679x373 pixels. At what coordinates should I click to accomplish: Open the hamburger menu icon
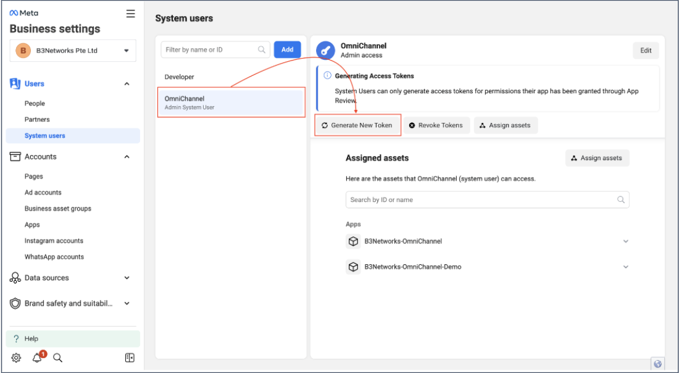pyautogui.click(x=130, y=14)
